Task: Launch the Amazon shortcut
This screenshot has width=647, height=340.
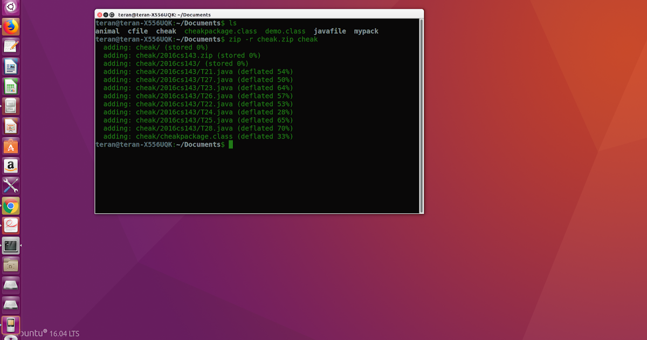Action: tap(11, 165)
